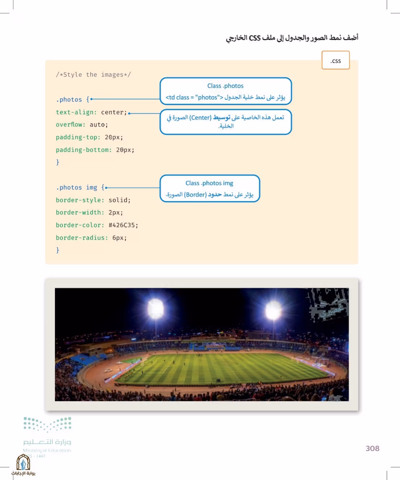Screen dimensions: 400x480
Task: Click the stadium photo
Action: click(x=202, y=344)
